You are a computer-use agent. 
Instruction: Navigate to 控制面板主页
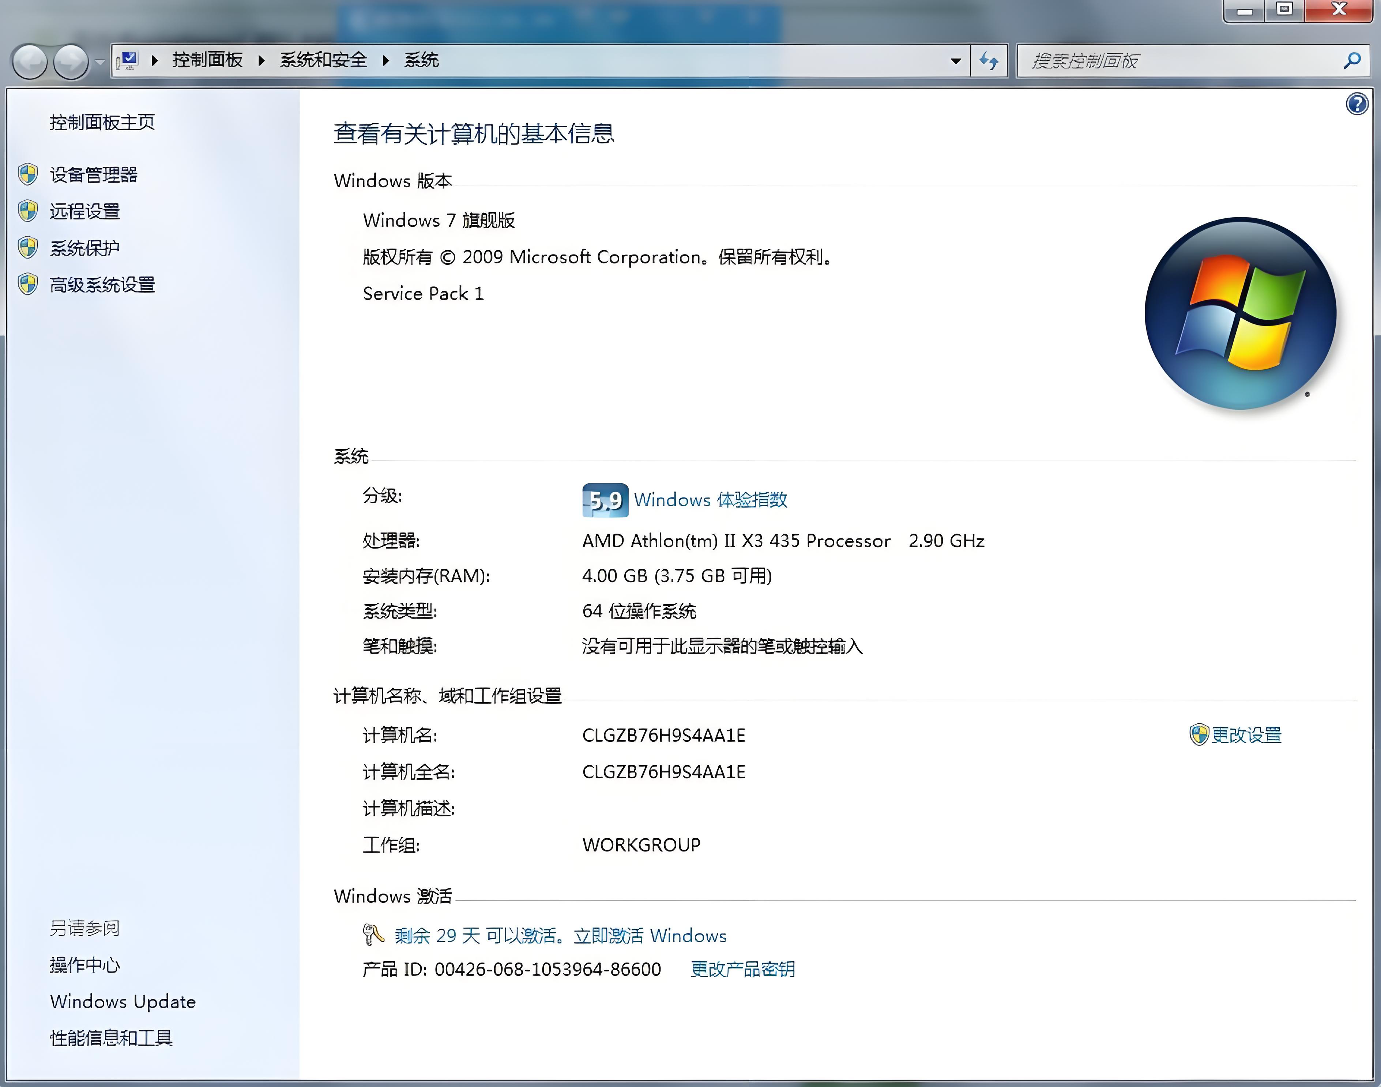[101, 122]
